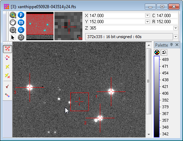Toggle the red multi-cross marker mode

click(x=7, y=49)
